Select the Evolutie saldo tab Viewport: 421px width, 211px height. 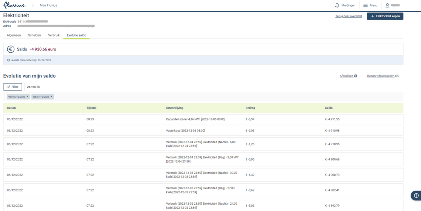[76, 35]
